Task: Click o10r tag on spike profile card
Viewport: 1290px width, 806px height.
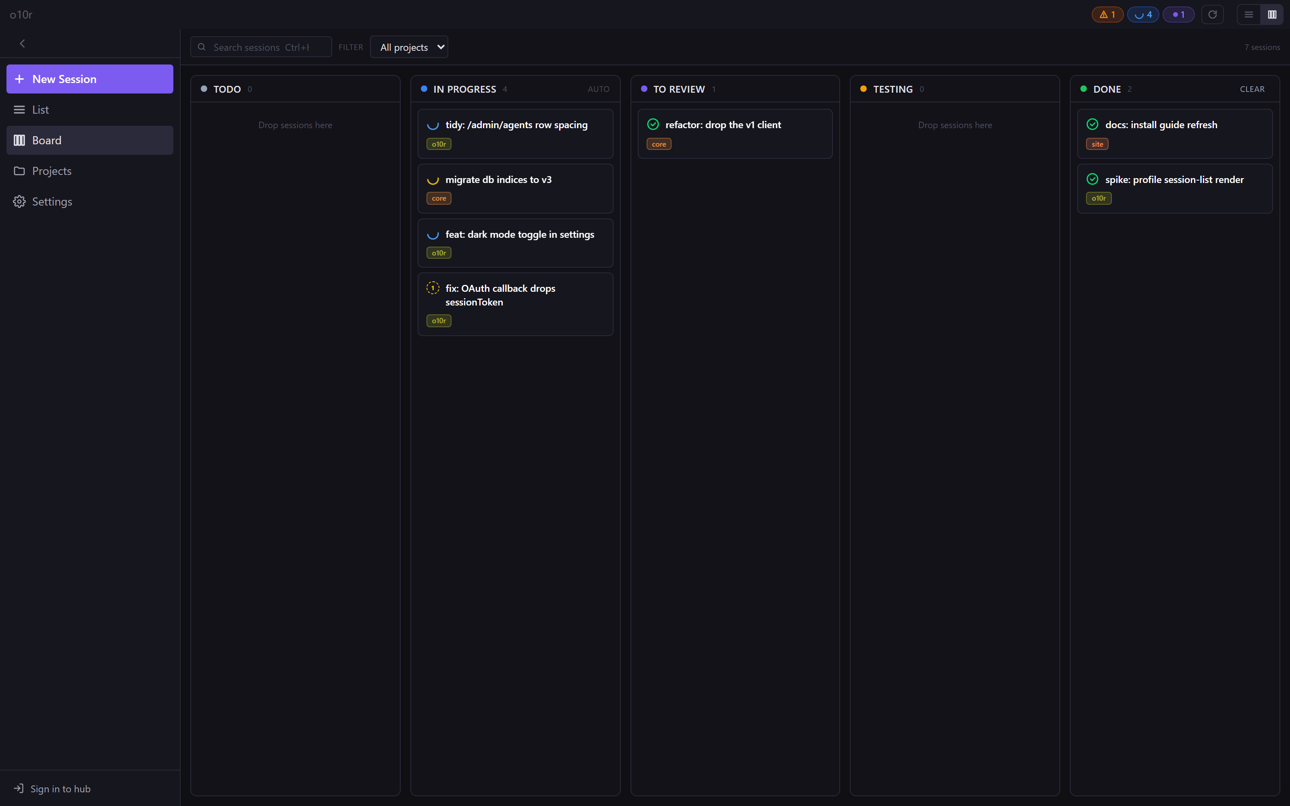Action: click(1099, 198)
